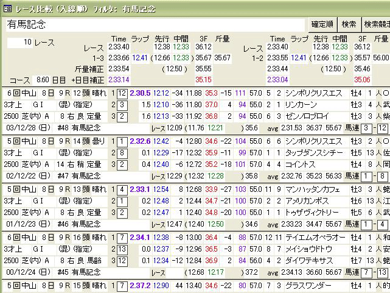Click the 確定順 button
Screen dimensions: 390x293
322,24
